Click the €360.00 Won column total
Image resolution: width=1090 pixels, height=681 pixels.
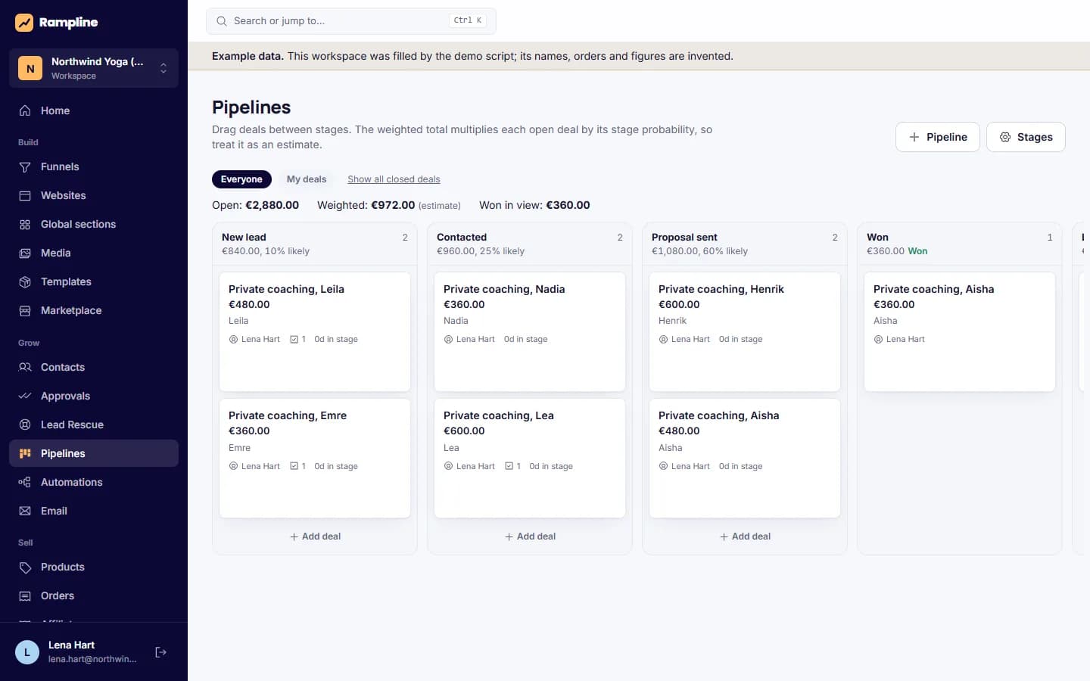coord(897,251)
